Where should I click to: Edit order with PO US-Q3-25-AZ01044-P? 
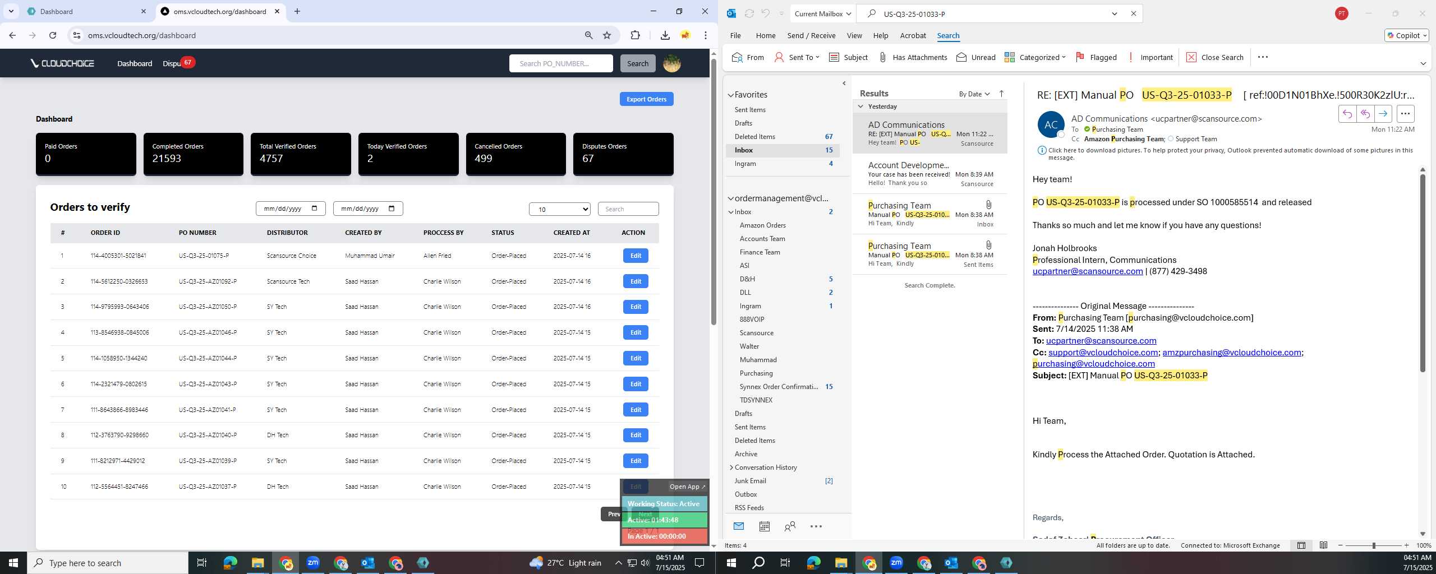(x=636, y=358)
